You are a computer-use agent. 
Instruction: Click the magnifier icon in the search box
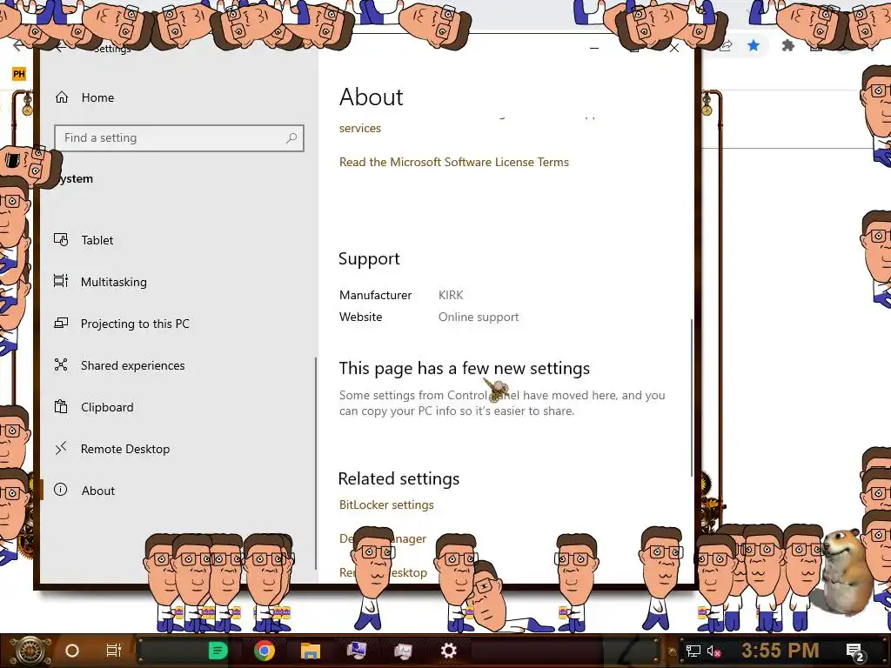click(x=291, y=138)
